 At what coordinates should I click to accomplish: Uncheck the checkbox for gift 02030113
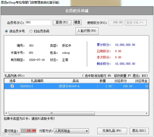coord(12,86)
